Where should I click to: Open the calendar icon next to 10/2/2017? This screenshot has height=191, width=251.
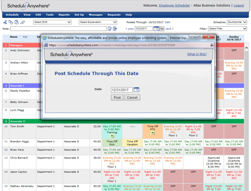pos(156,29)
